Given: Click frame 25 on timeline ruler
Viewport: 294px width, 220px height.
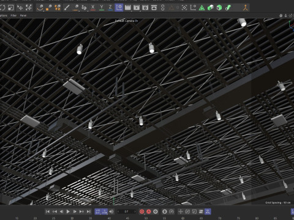Looking at the screenshot, I should coord(53,218).
